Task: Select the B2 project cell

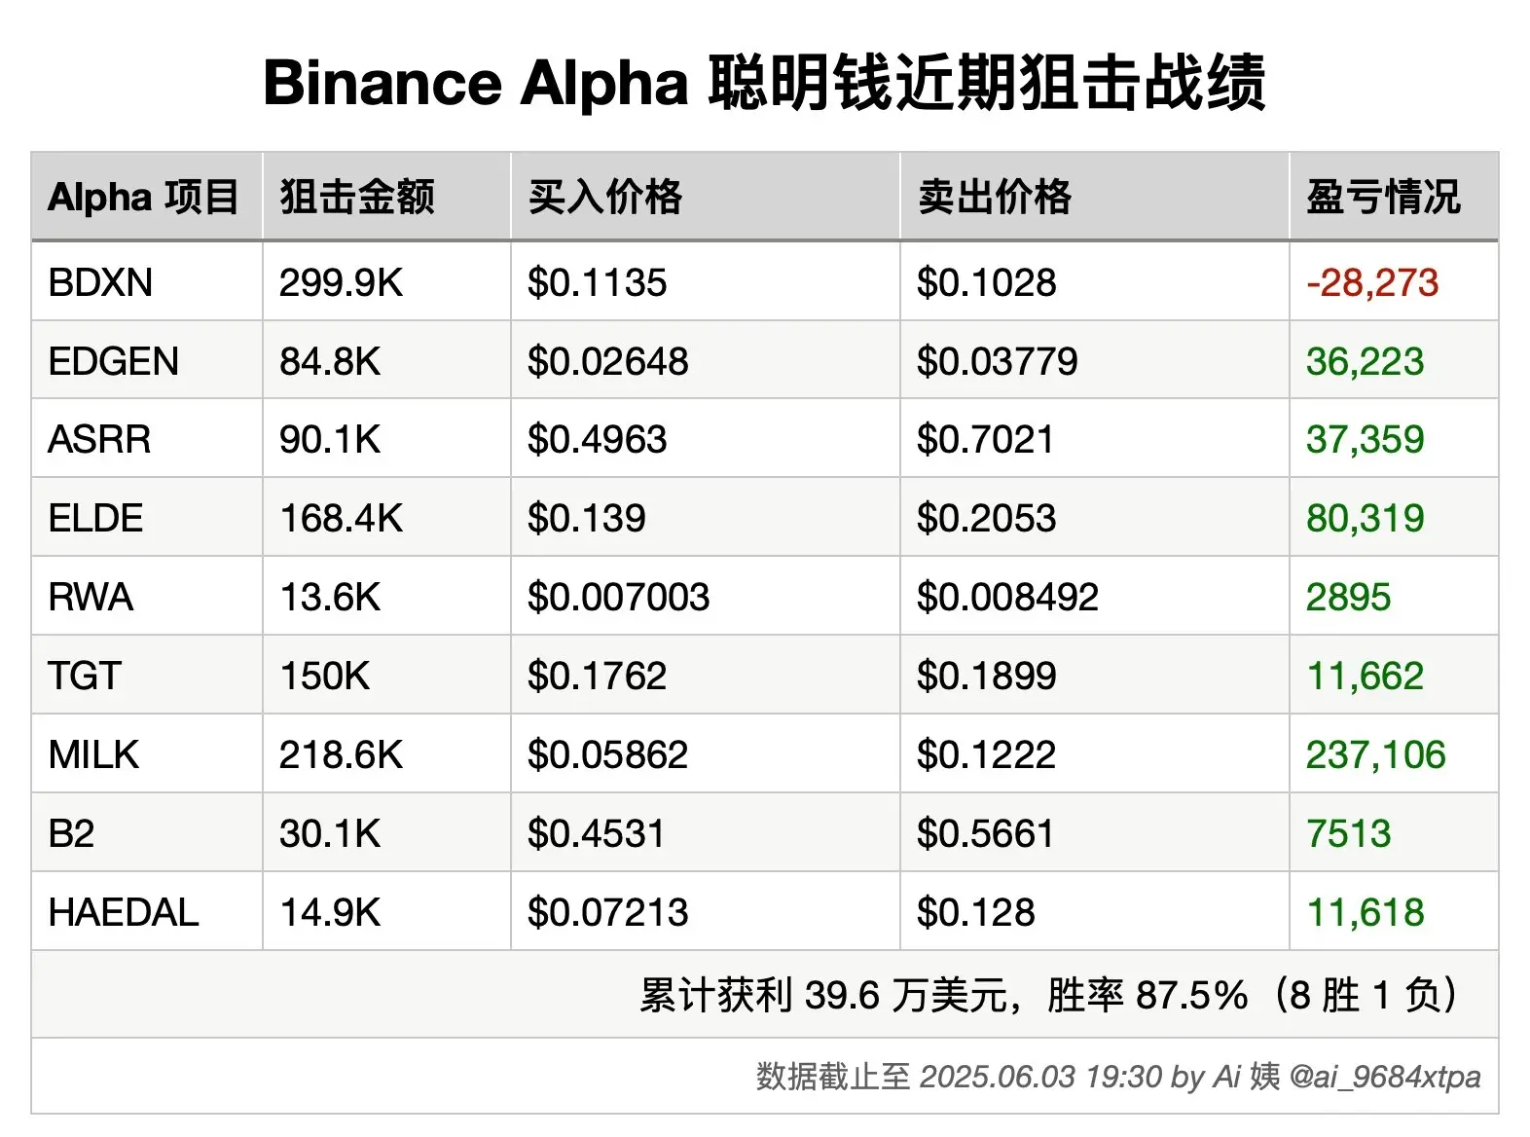Action: point(71,834)
